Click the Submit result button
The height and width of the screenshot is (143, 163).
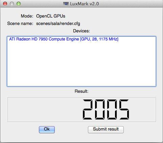click(x=106, y=130)
